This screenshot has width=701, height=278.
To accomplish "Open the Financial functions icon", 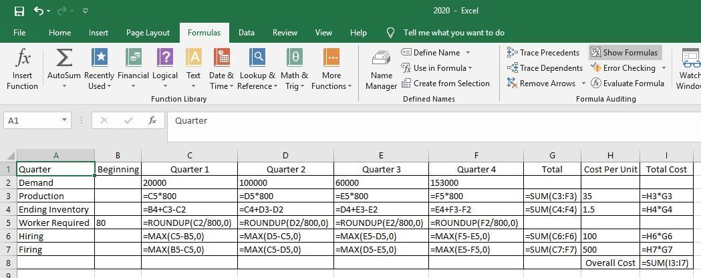I will pos(134,57).
